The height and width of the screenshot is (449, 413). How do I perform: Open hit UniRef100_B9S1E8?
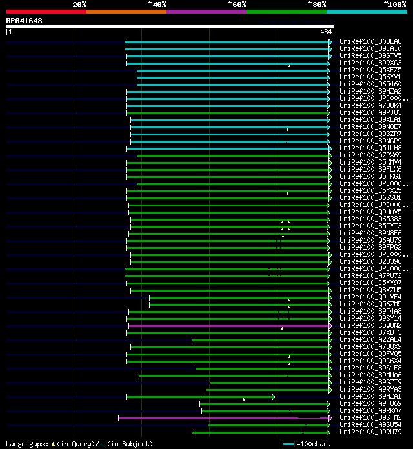[370, 368]
